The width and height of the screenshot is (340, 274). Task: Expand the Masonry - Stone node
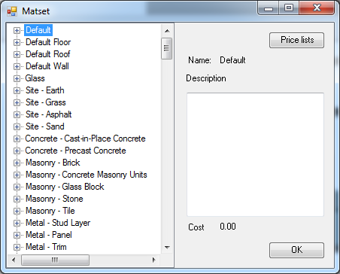click(x=17, y=199)
